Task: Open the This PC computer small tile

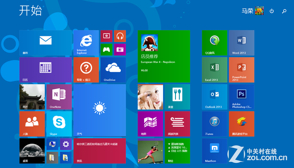Action: coord(52,144)
